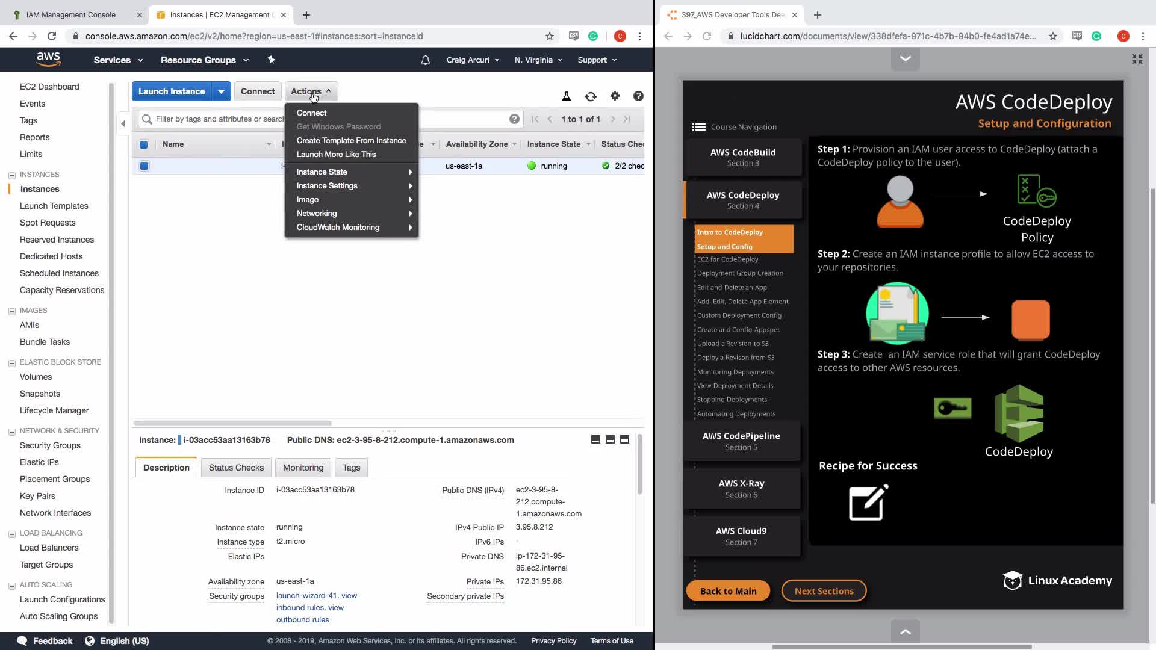Deselect the running instance row checkbox
This screenshot has width=1156, height=650.
[144, 166]
